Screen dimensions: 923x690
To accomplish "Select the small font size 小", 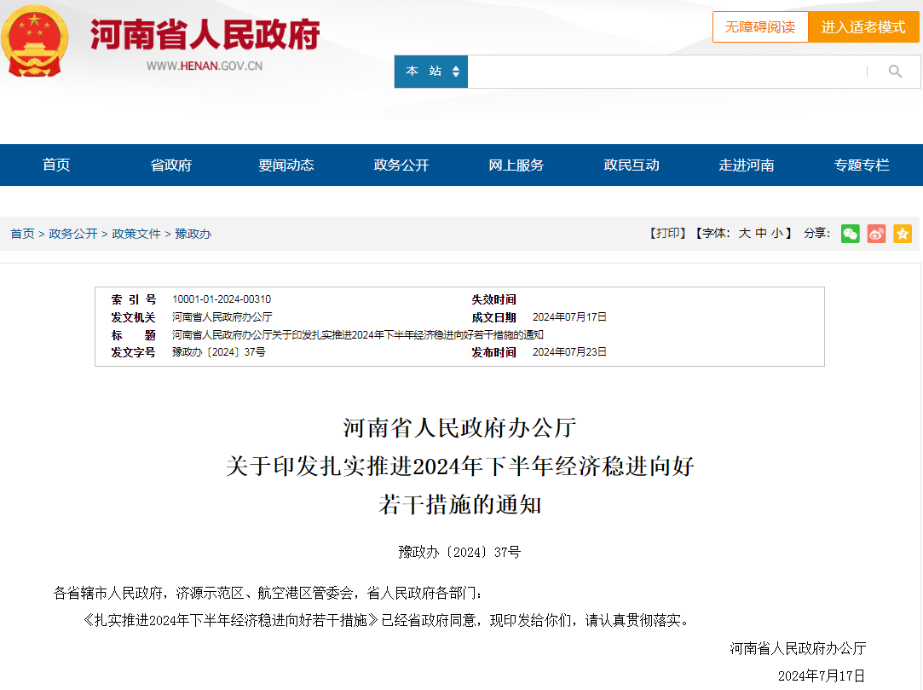I will coord(777,234).
